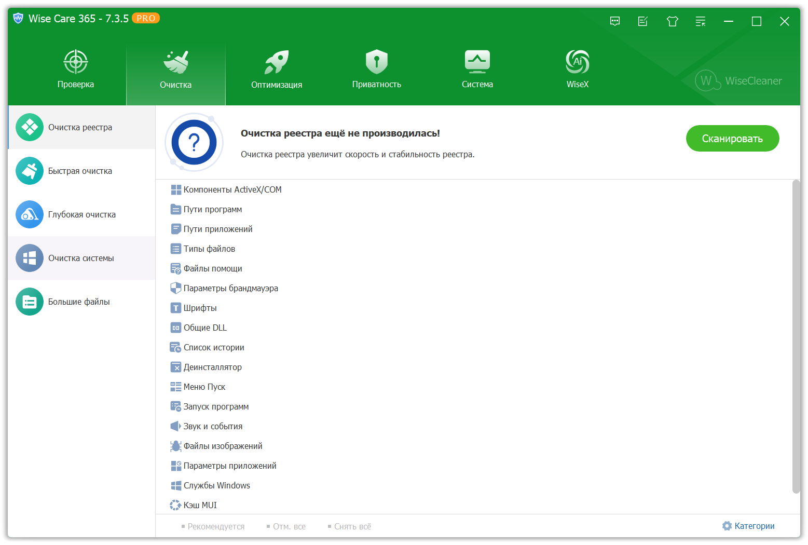
Task: Click the edit note icon in title bar
Action: (x=643, y=21)
